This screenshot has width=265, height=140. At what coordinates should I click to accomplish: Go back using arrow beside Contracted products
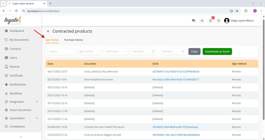48,31
